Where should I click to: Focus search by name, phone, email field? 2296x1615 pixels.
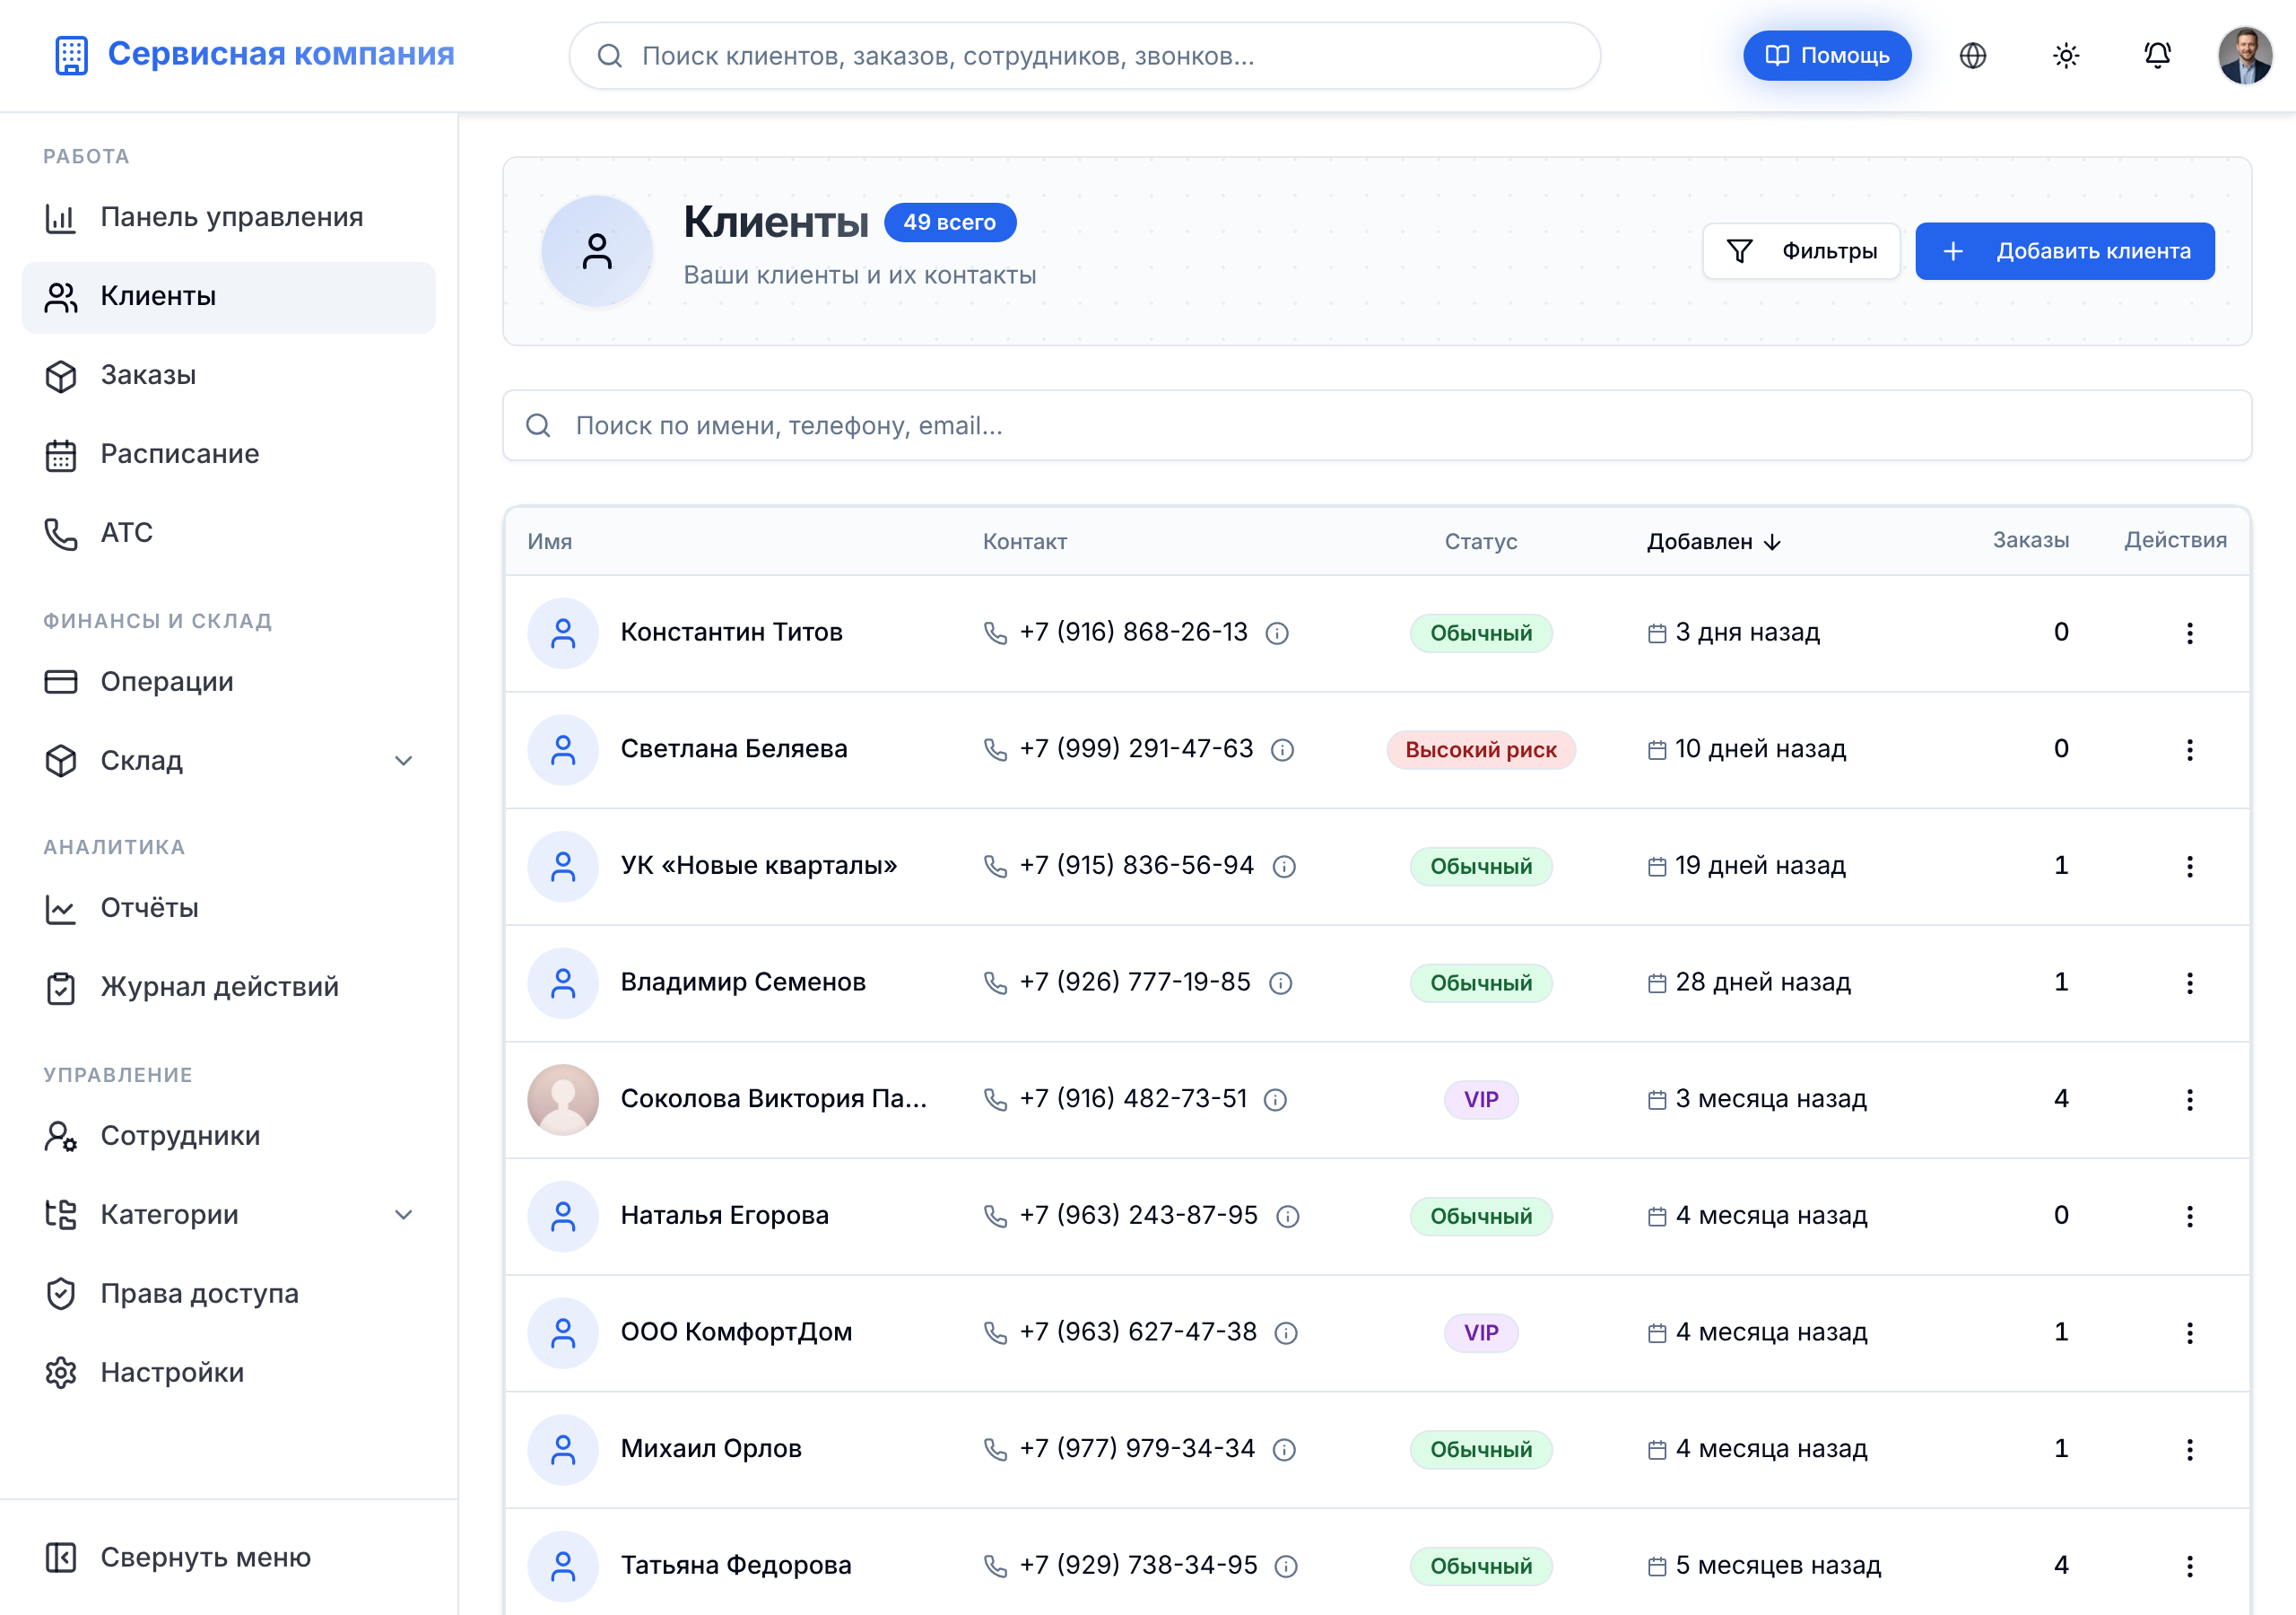[x=1377, y=426]
